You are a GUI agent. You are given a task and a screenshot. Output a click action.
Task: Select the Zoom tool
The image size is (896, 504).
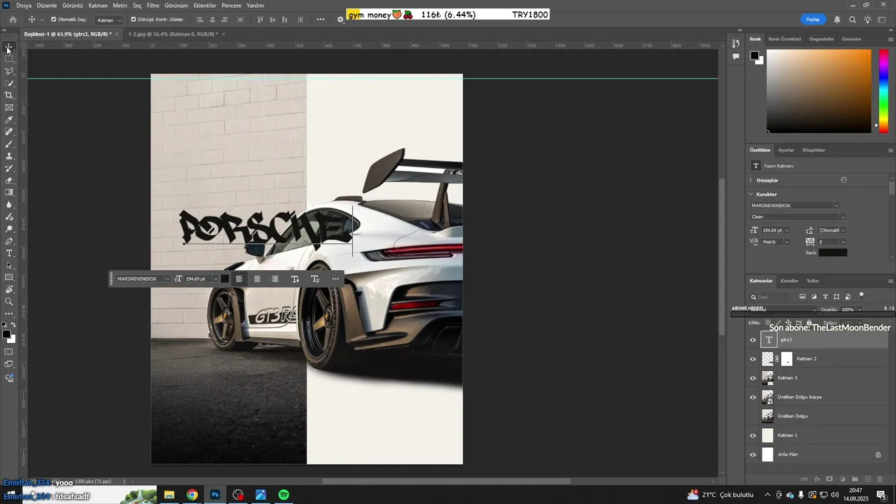click(x=9, y=302)
